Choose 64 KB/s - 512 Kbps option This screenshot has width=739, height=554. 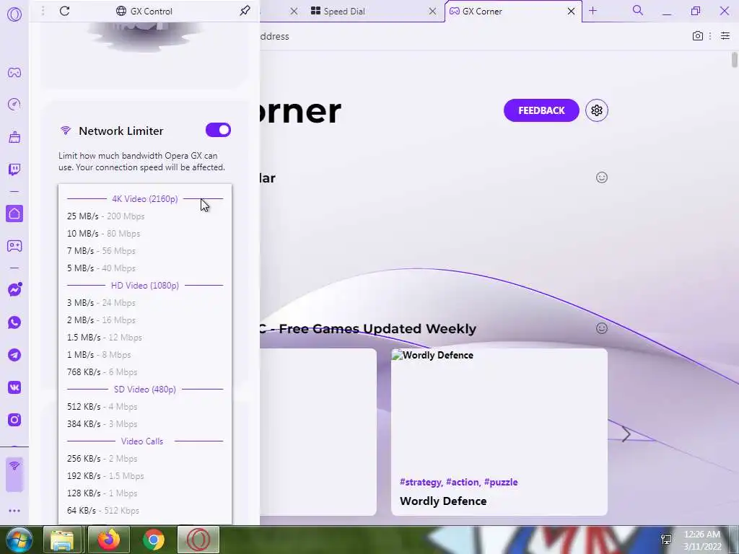(x=145, y=511)
